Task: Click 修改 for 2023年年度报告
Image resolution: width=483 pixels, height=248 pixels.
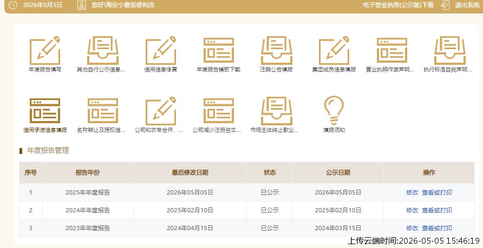Action: click(x=412, y=228)
